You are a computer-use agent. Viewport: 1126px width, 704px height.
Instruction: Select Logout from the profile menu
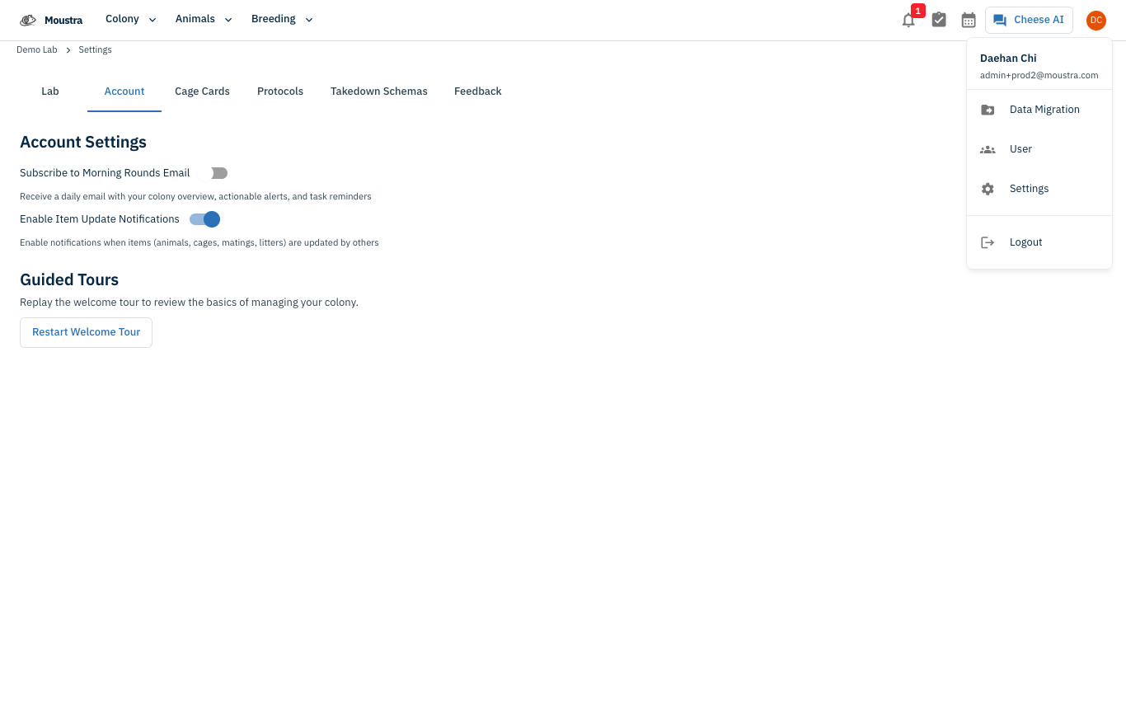(1039, 242)
